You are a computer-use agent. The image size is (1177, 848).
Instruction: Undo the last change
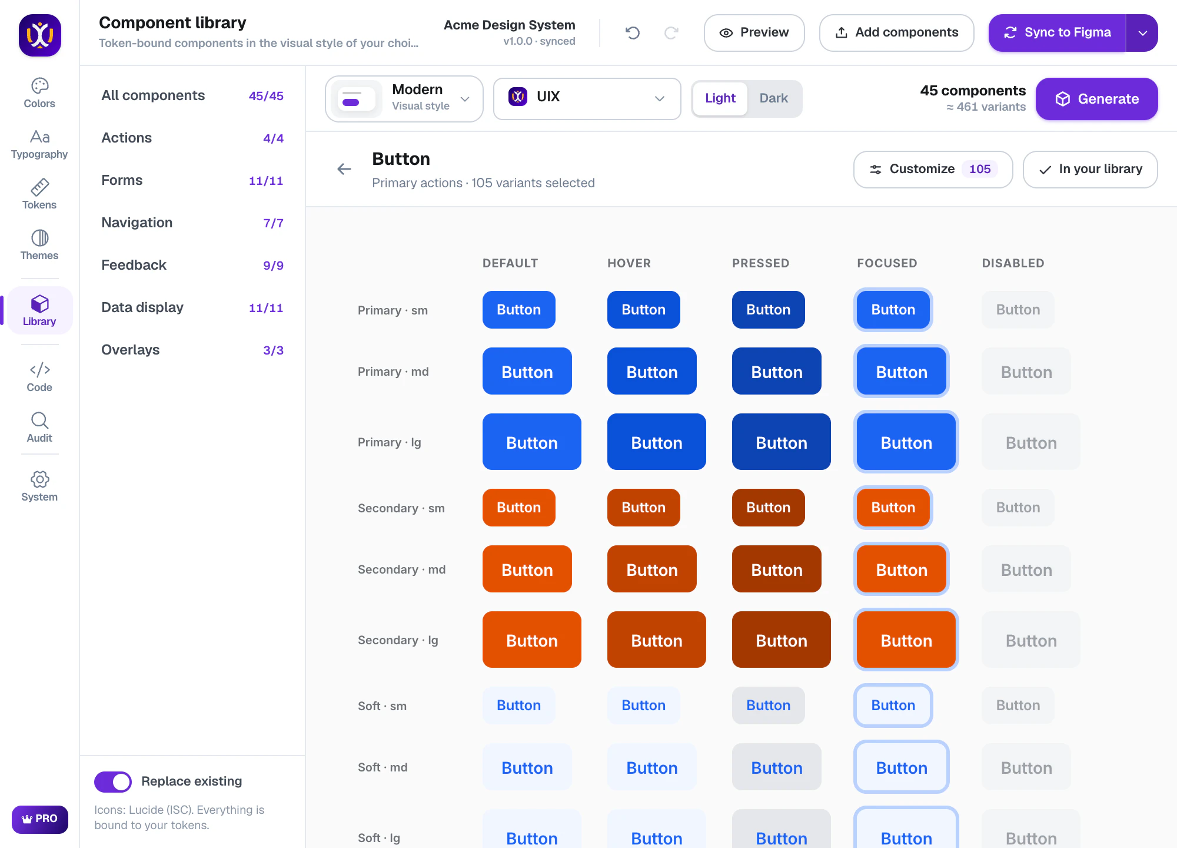click(x=633, y=33)
